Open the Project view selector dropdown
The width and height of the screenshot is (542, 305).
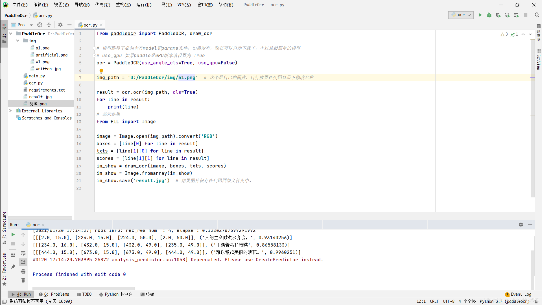(x=22, y=25)
